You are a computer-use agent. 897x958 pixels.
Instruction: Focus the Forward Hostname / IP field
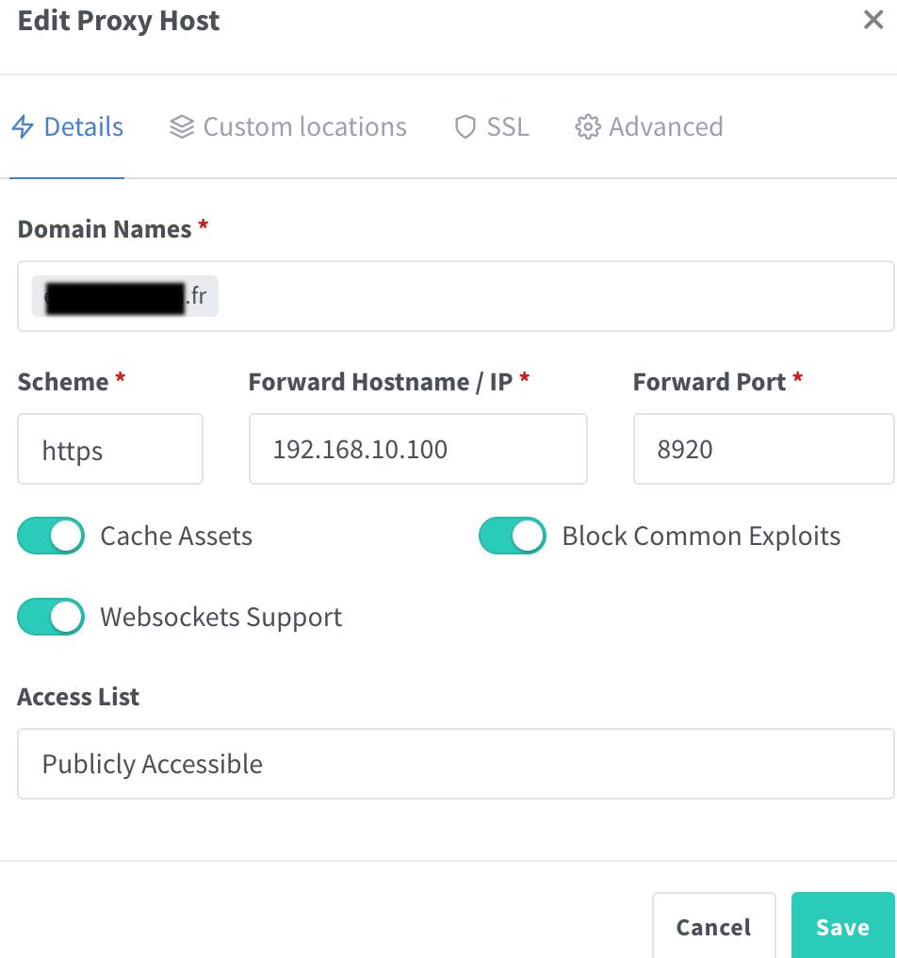(417, 450)
